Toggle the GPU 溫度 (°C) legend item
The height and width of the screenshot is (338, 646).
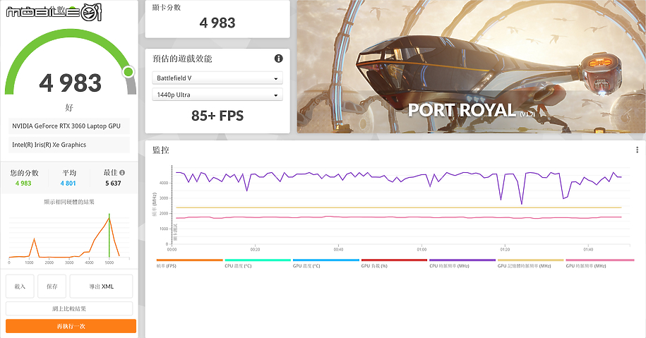click(326, 263)
